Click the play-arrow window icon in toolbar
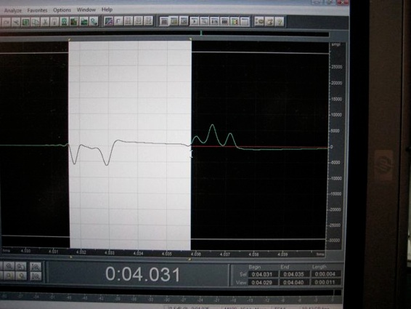This screenshot has width=411, height=309. coord(194,21)
